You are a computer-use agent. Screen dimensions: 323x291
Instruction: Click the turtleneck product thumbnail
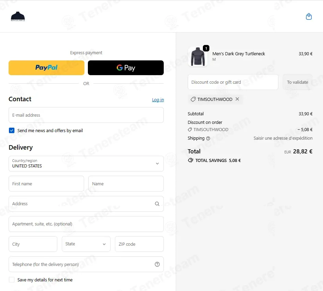click(198, 57)
